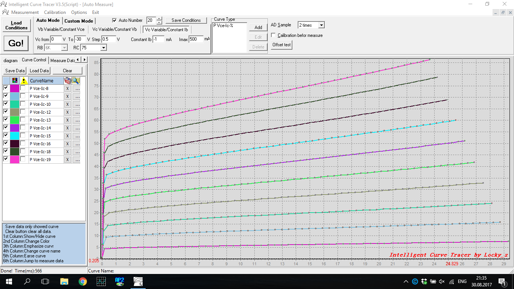This screenshot has height=289, width=514.
Task: Change color swatch of P Vce-Ic-15
Action: (15, 136)
